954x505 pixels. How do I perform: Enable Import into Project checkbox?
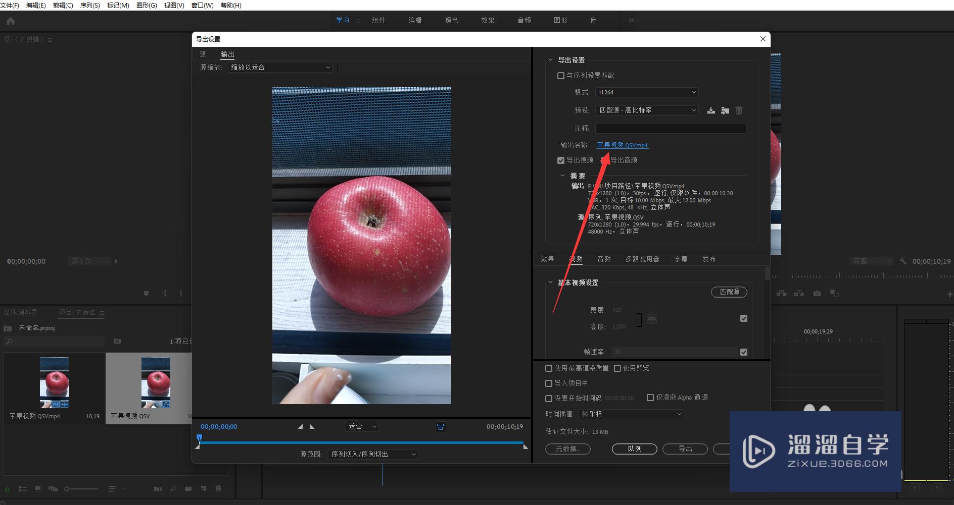click(549, 383)
